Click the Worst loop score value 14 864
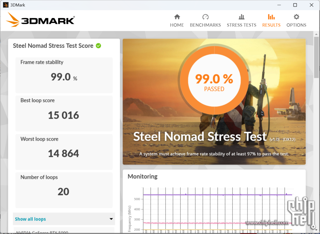 click(x=63, y=153)
